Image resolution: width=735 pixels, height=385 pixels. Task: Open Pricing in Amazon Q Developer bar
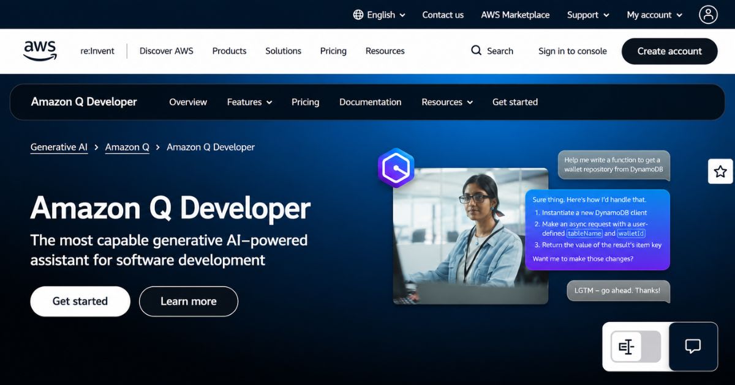[305, 102]
